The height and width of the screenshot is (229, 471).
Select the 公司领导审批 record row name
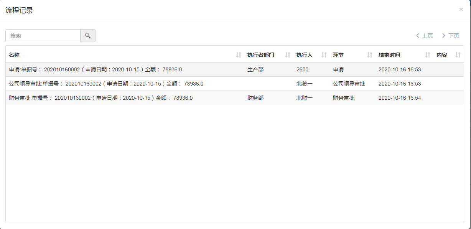click(x=106, y=84)
